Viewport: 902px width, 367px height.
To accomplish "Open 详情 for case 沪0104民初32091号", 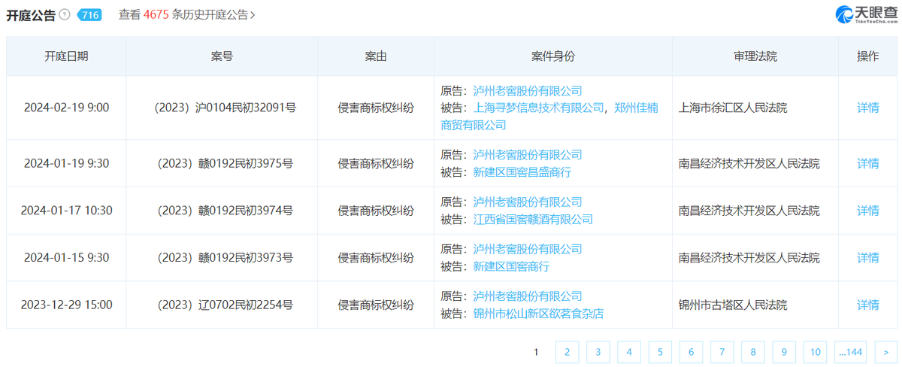I will pyautogui.click(x=867, y=108).
